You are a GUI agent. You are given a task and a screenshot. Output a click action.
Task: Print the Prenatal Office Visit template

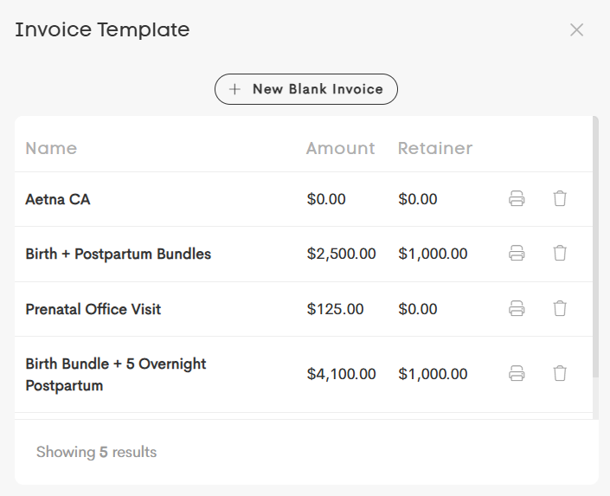pyautogui.click(x=517, y=309)
